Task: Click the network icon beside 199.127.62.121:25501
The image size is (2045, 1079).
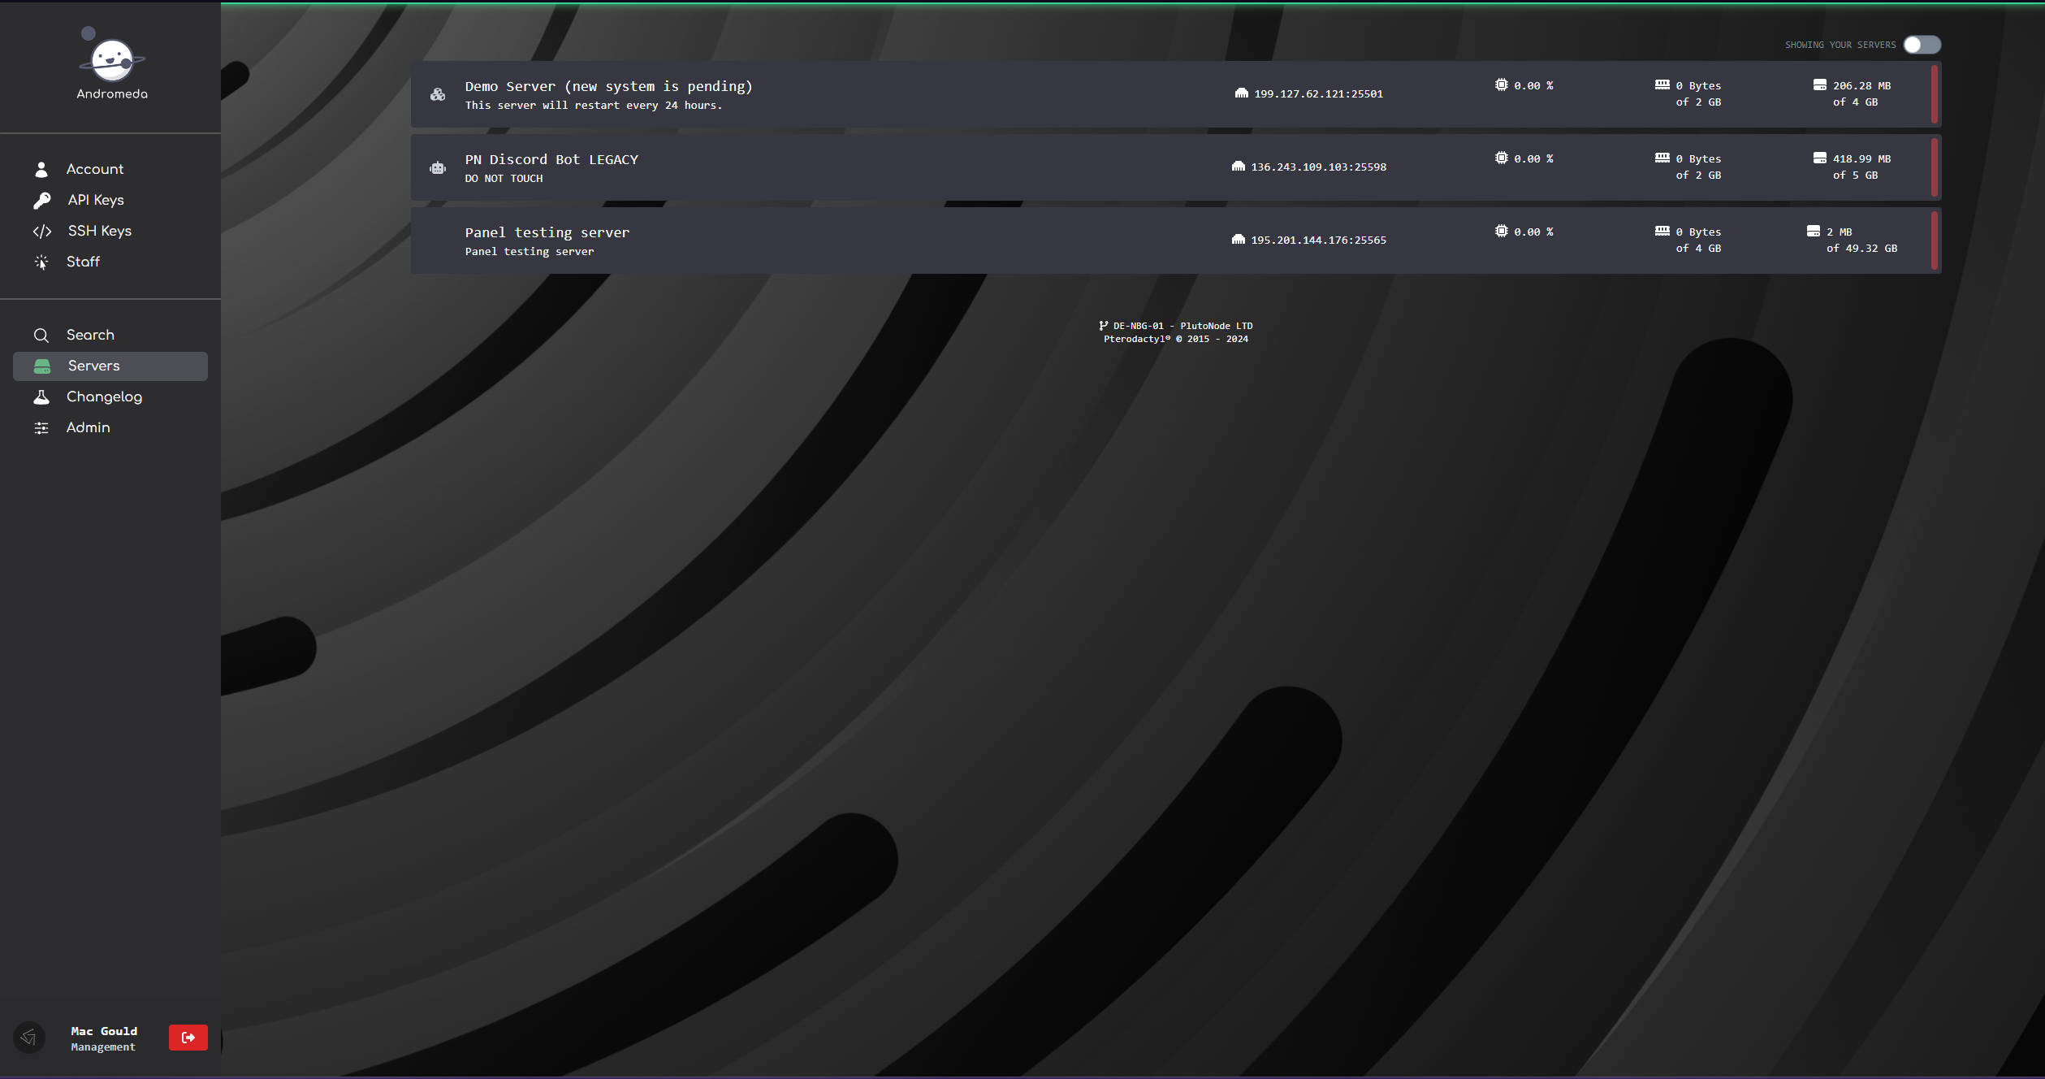Action: tap(1242, 93)
